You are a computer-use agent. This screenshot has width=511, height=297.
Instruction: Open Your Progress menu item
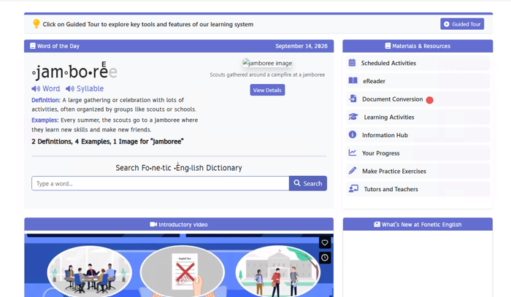click(418, 153)
